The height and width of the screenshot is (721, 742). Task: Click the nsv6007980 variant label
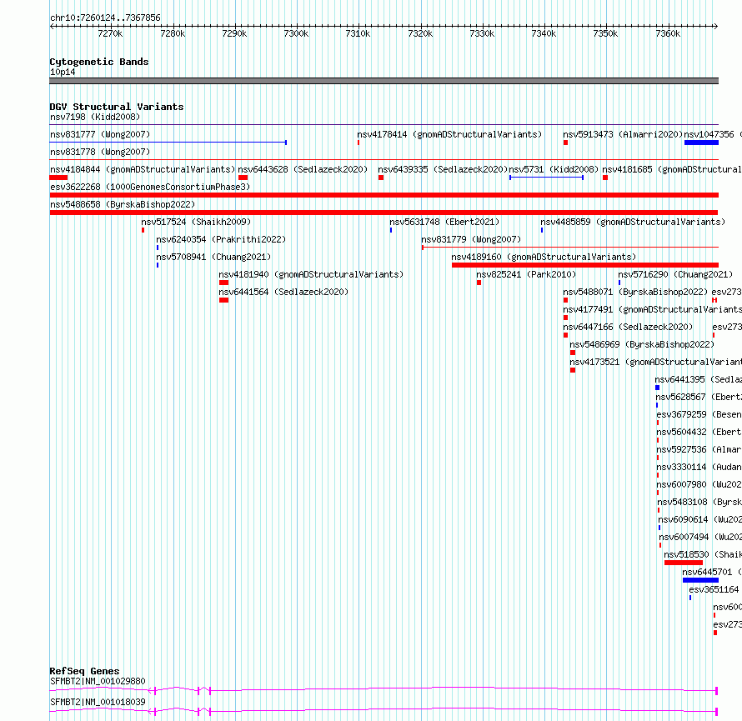point(699,484)
